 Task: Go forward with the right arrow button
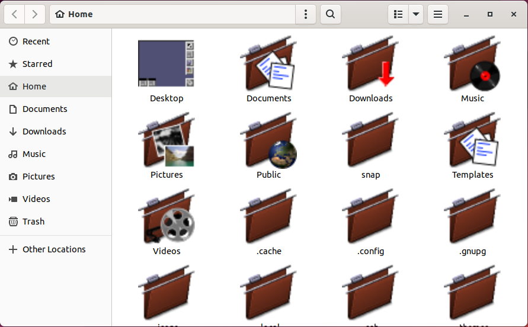pyautogui.click(x=35, y=14)
